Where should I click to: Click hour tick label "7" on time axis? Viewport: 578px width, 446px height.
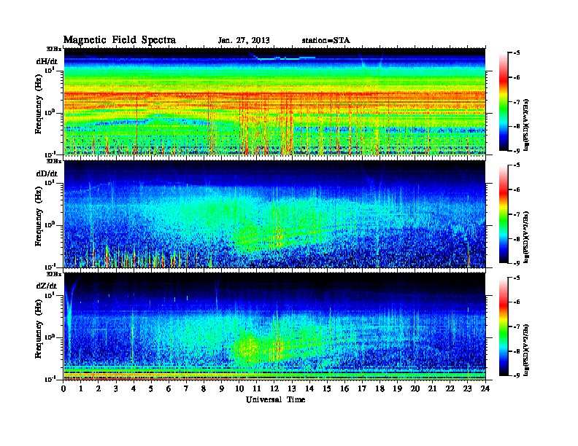[187, 388]
